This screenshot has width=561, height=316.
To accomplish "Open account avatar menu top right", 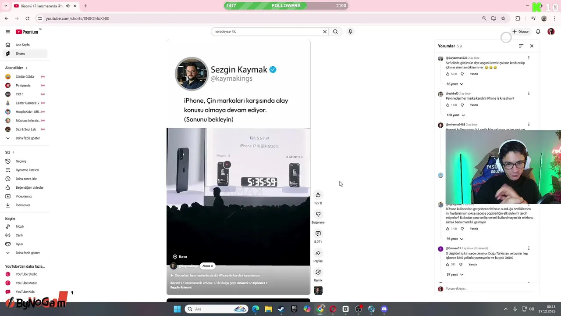I will 551,32.
